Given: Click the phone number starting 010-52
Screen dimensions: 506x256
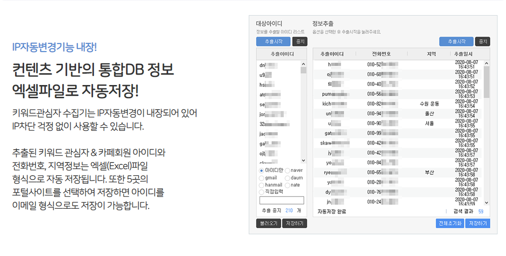Looking at the screenshot, I should click(x=382, y=65).
